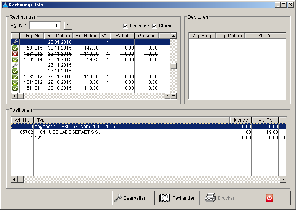
Task: Click the amount 147.80
Action: (x=91, y=48)
